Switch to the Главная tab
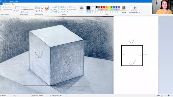This screenshot has height=97, width=173. [x=6, y=4]
